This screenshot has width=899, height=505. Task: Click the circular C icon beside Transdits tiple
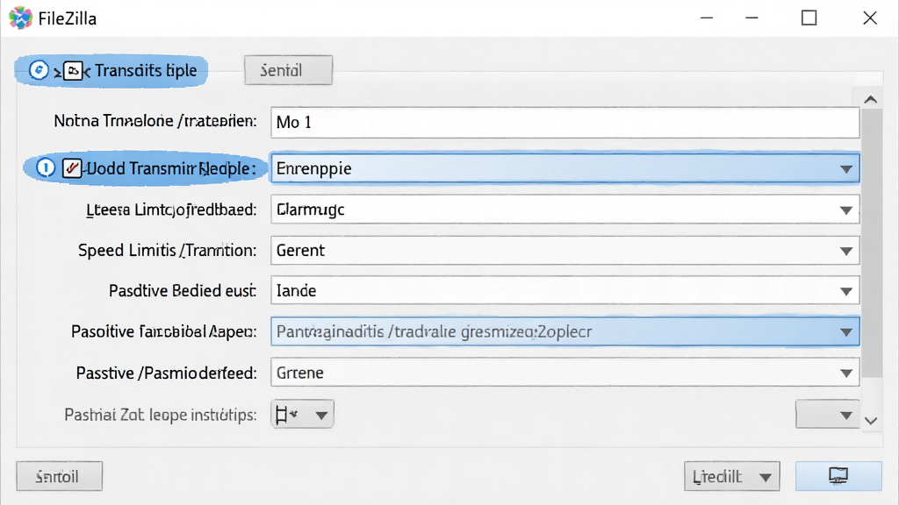click(x=39, y=70)
